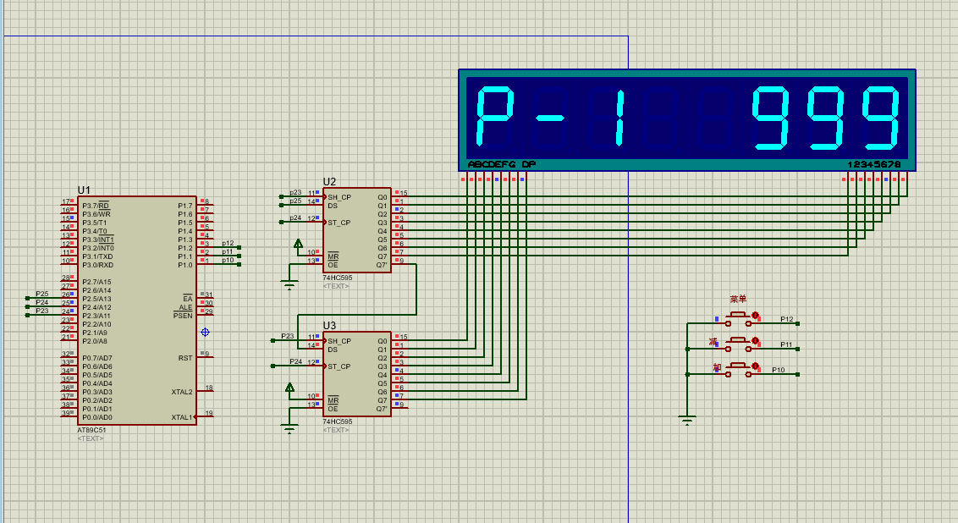Click the P11 terminal label by 减 button
958x523 pixels.
point(786,344)
